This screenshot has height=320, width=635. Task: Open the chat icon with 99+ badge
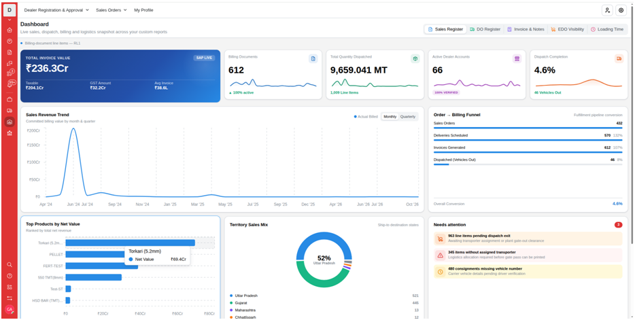tap(10, 84)
